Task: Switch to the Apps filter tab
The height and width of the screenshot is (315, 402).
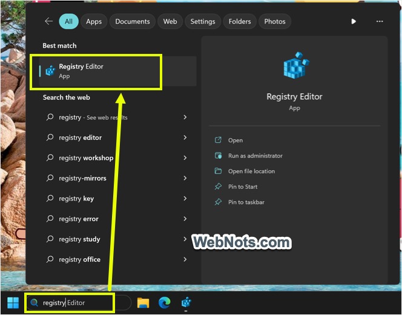Action: pos(94,21)
